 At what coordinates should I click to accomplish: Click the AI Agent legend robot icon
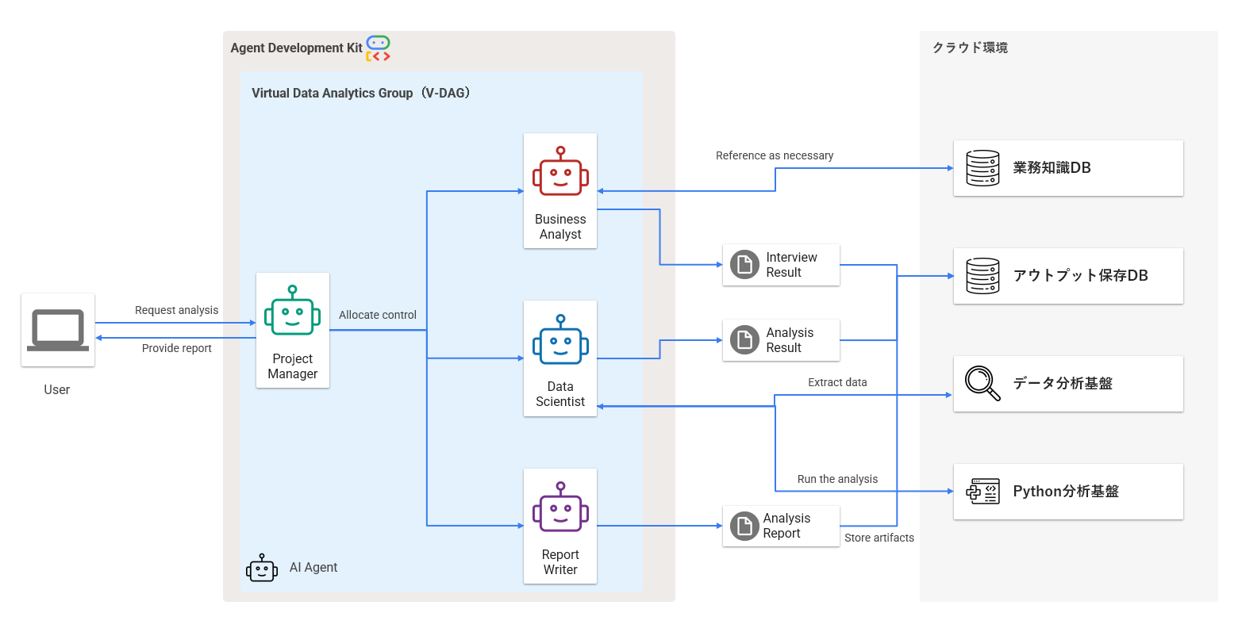(x=262, y=568)
